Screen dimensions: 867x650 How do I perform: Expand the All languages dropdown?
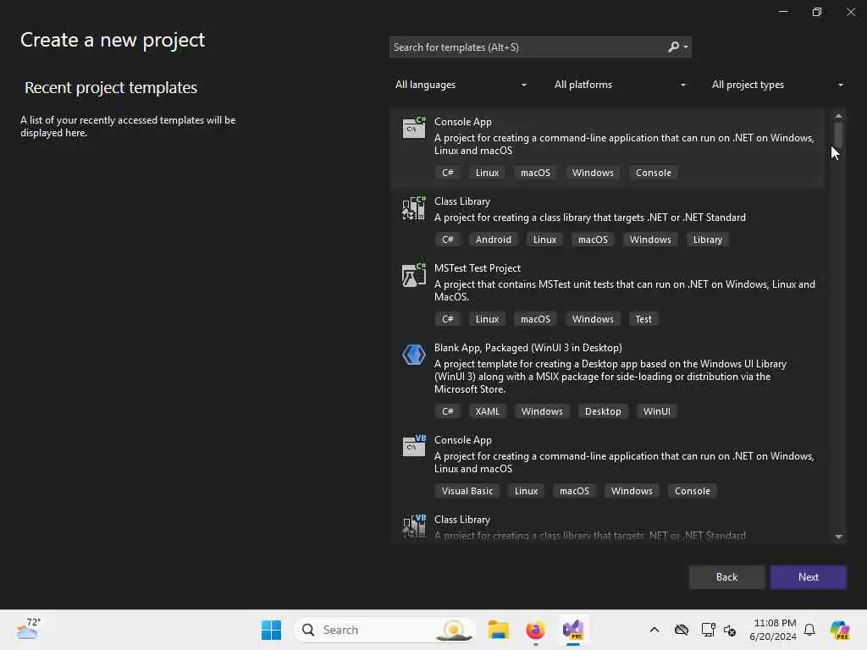tap(461, 85)
